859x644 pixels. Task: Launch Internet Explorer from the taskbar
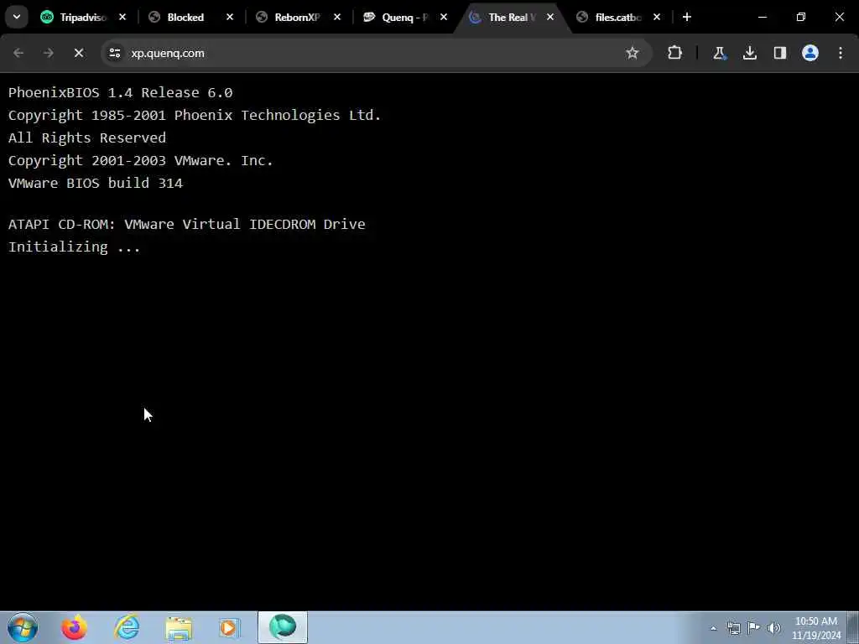coord(127,627)
